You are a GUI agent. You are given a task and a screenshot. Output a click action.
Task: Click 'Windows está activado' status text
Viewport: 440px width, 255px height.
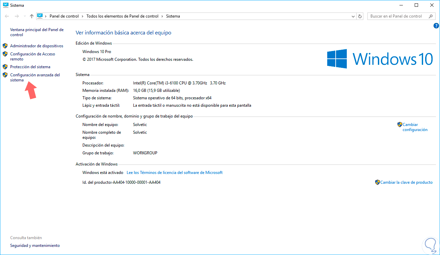(x=103, y=173)
